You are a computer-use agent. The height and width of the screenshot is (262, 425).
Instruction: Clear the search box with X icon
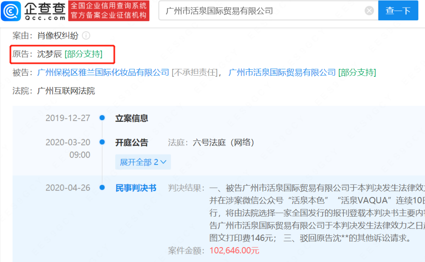coord(369,11)
